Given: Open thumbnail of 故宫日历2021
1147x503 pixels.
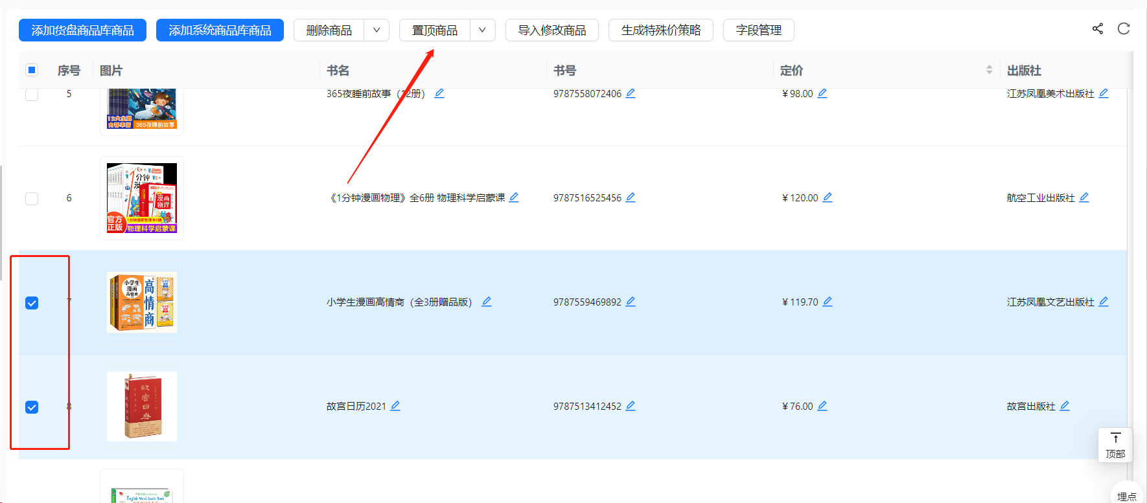Looking at the screenshot, I should click(x=142, y=407).
